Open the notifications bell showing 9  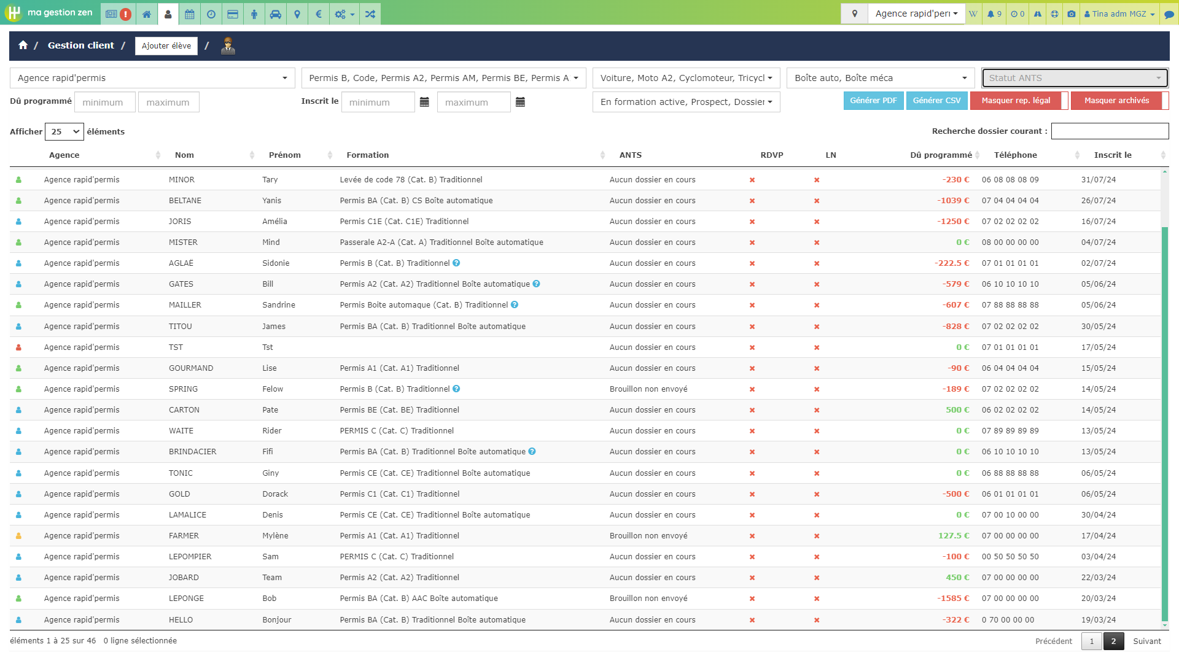coord(994,14)
